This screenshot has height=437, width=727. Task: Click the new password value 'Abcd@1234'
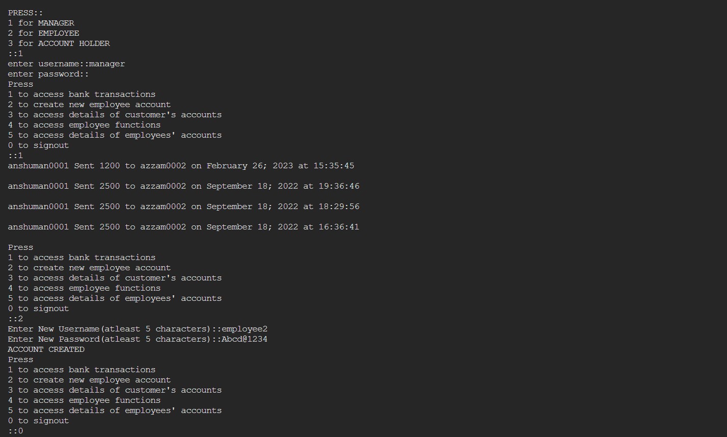pyautogui.click(x=245, y=339)
